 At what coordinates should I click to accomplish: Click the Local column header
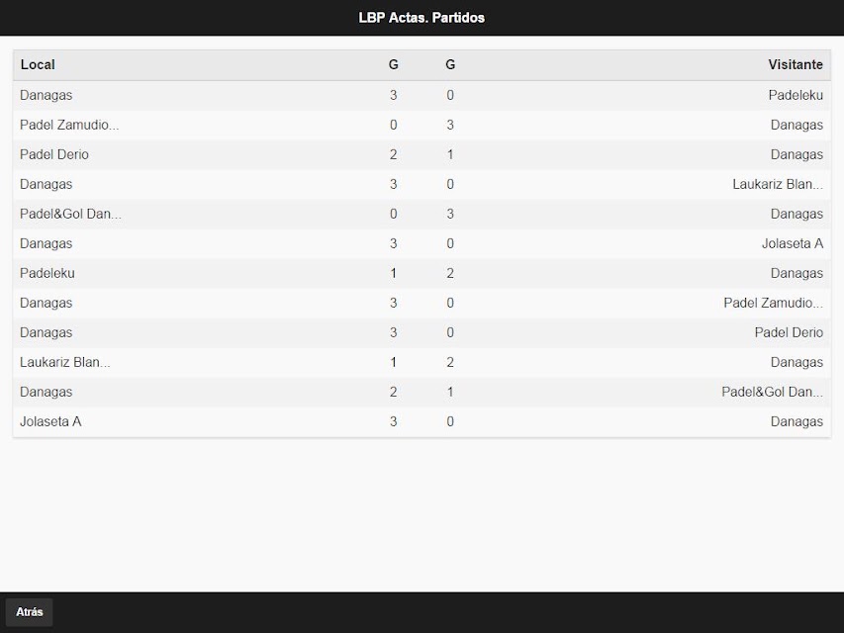38,64
